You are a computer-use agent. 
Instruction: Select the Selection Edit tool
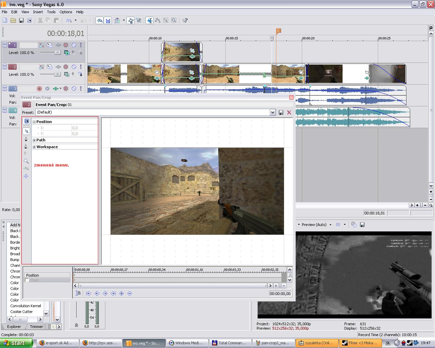point(166,20)
